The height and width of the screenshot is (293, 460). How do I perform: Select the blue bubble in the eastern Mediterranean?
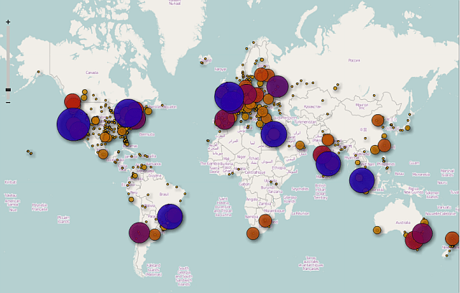point(274,134)
